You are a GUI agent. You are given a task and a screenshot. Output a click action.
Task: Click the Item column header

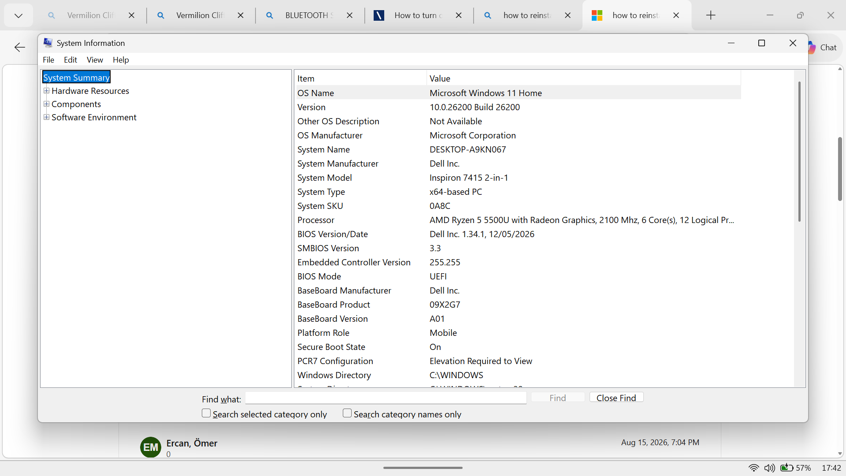pos(360,78)
